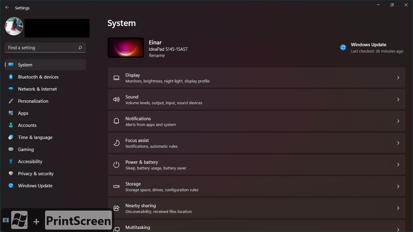Open Gaming label in sidebar
Viewport: 413px width, 232px height.
coord(26,149)
